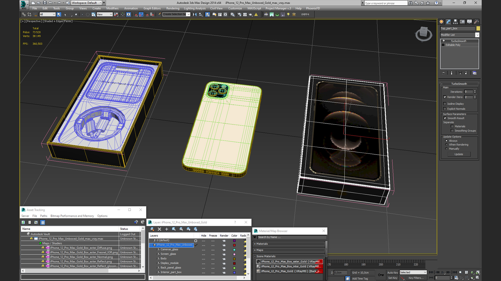Open the Hierarchy command panel tab
501x281 pixels.
tap(455, 22)
